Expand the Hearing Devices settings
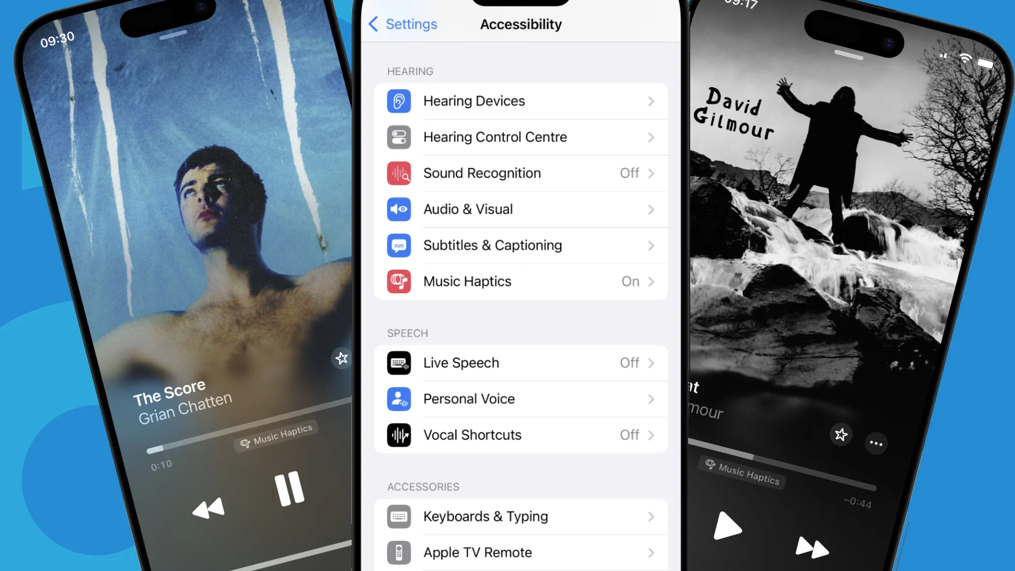The height and width of the screenshot is (571, 1015). tap(521, 101)
